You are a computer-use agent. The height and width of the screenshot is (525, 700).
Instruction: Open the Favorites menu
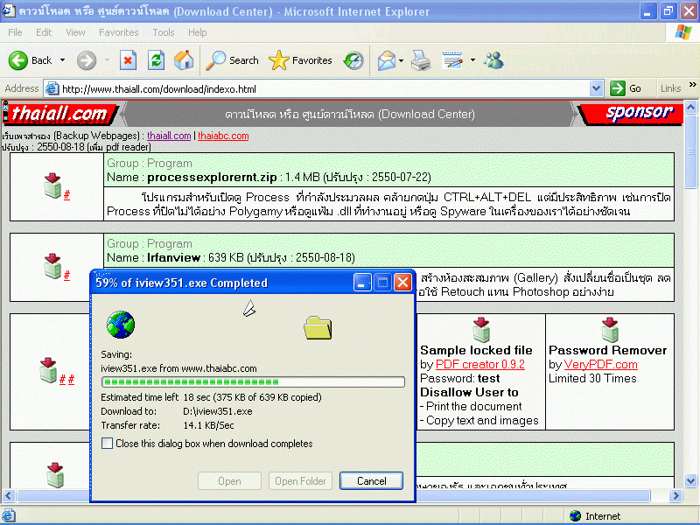[x=118, y=32]
